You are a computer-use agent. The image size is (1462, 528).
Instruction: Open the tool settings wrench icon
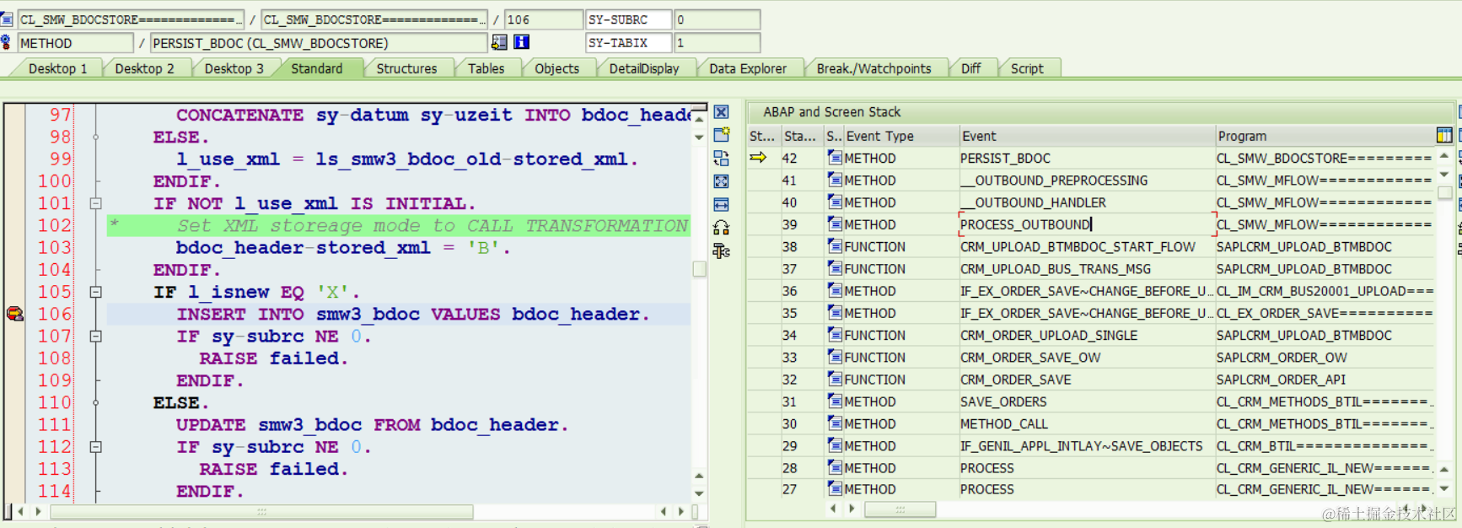coord(722,251)
